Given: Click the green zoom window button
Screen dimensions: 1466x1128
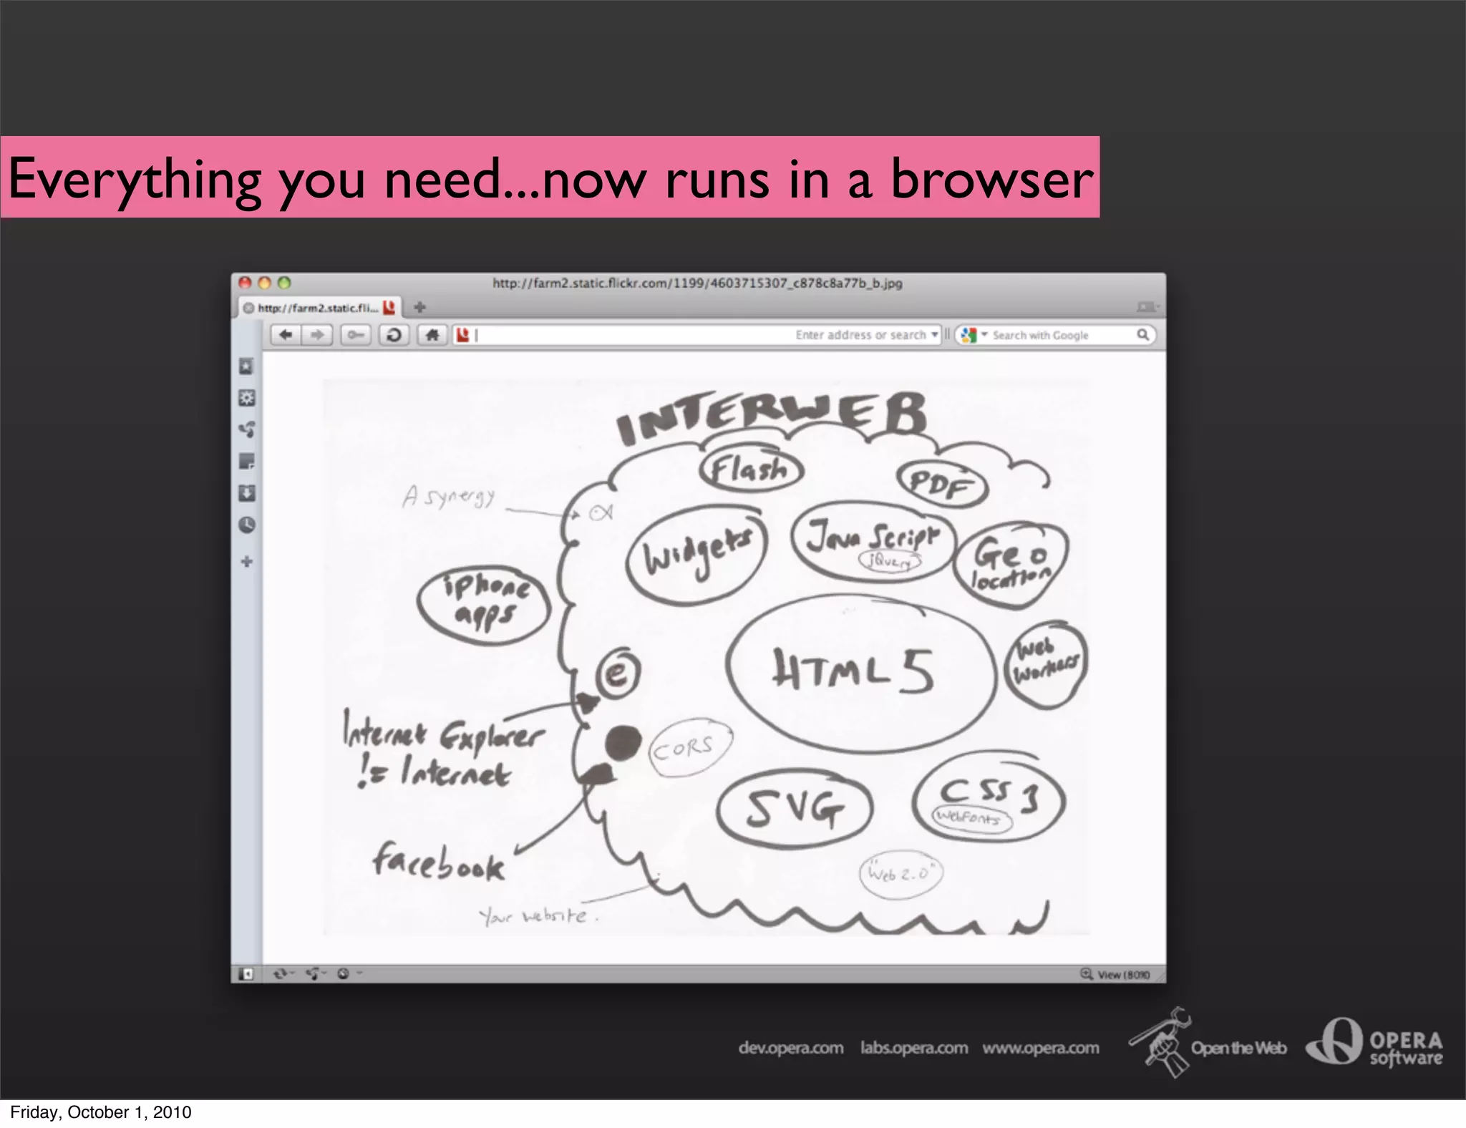Looking at the screenshot, I should (x=284, y=283).
